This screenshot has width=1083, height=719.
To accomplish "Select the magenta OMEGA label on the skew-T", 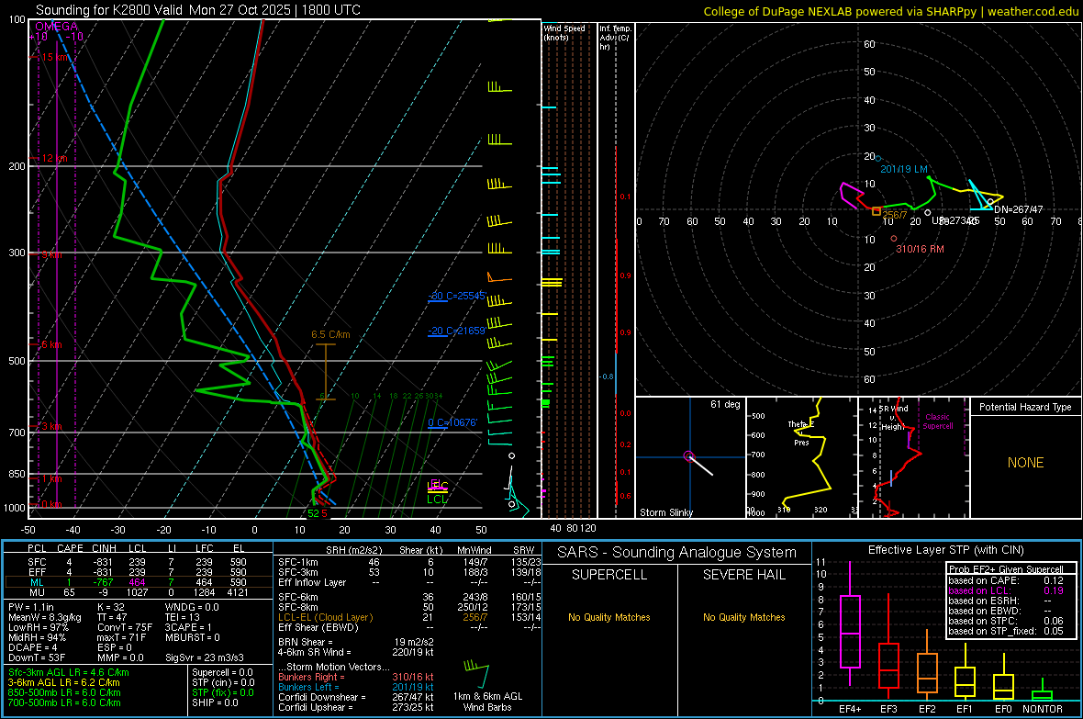I will click(57, 27).
